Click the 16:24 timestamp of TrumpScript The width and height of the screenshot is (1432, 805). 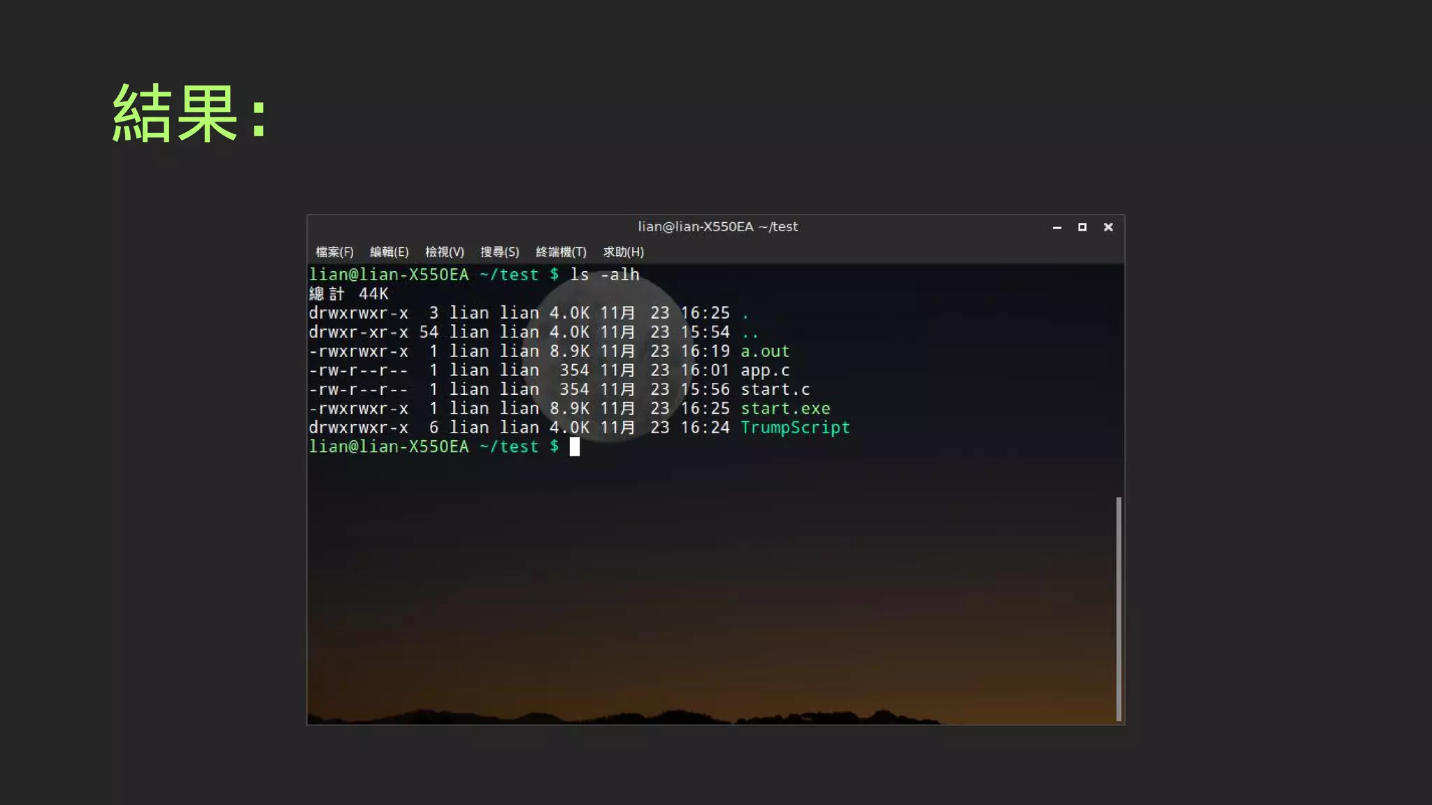(705, 428)
